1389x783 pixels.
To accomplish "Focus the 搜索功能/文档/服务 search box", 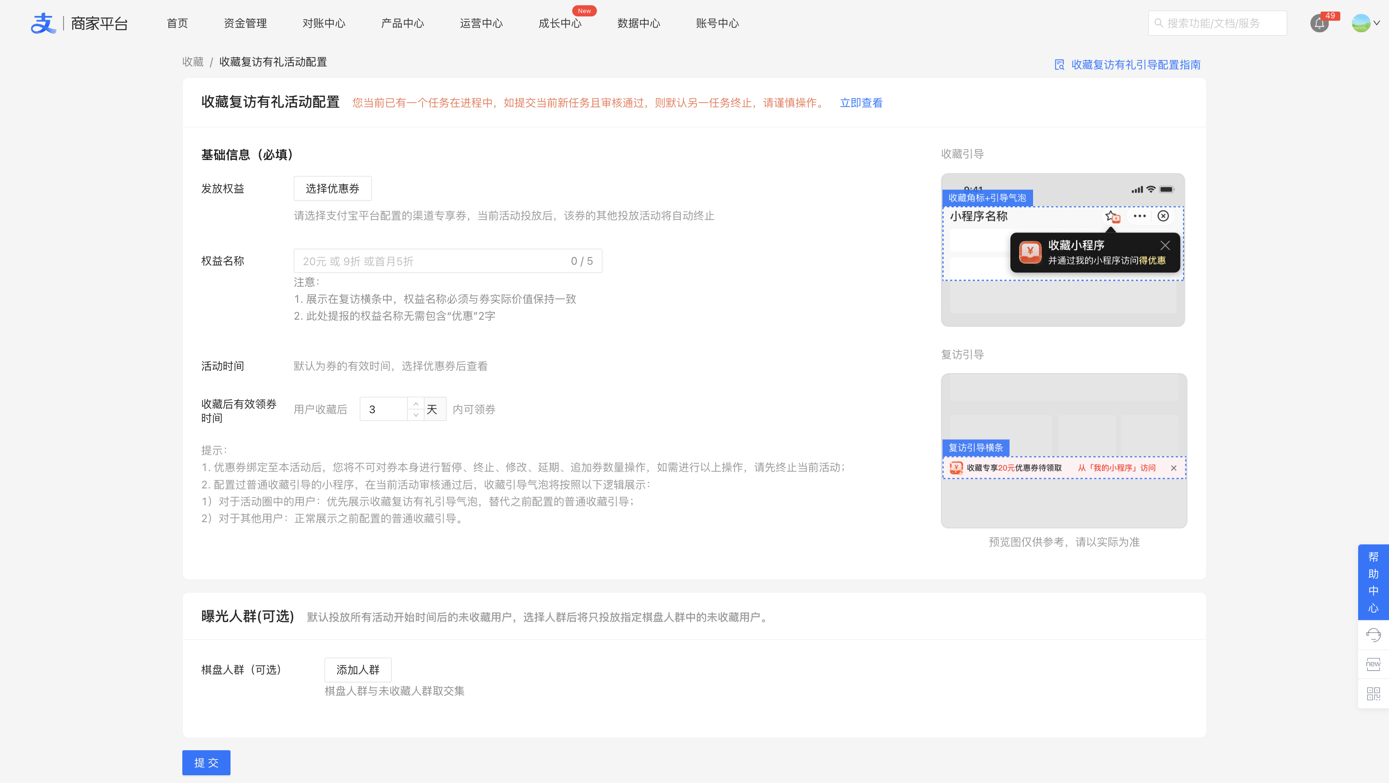I will pos(1217,23).
